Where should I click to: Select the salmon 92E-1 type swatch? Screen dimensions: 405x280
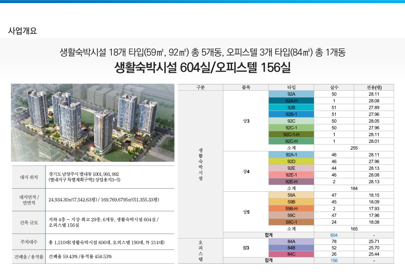(291, 175)
